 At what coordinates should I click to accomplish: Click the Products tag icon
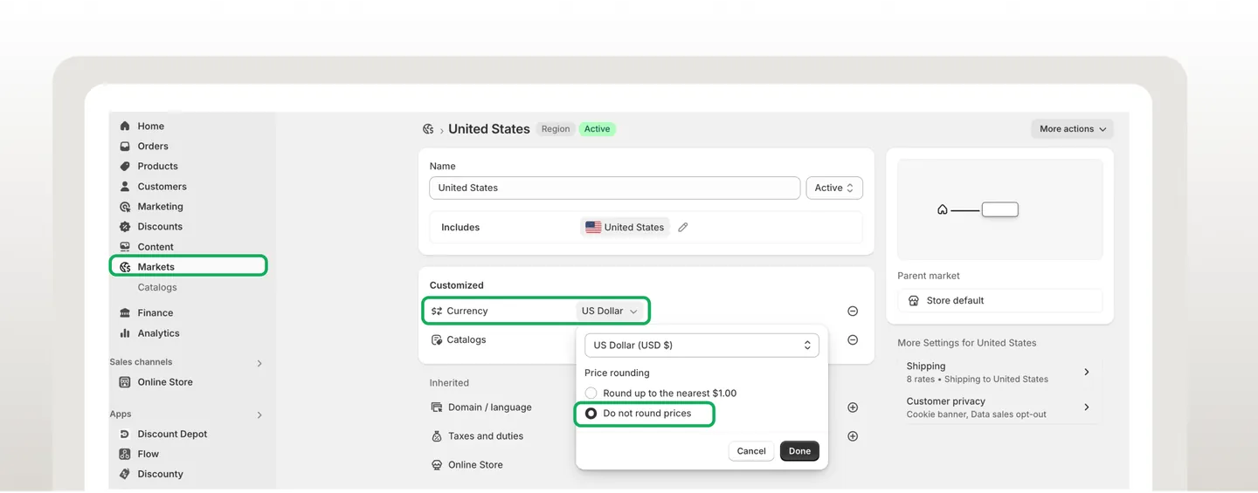pos(125,167)
